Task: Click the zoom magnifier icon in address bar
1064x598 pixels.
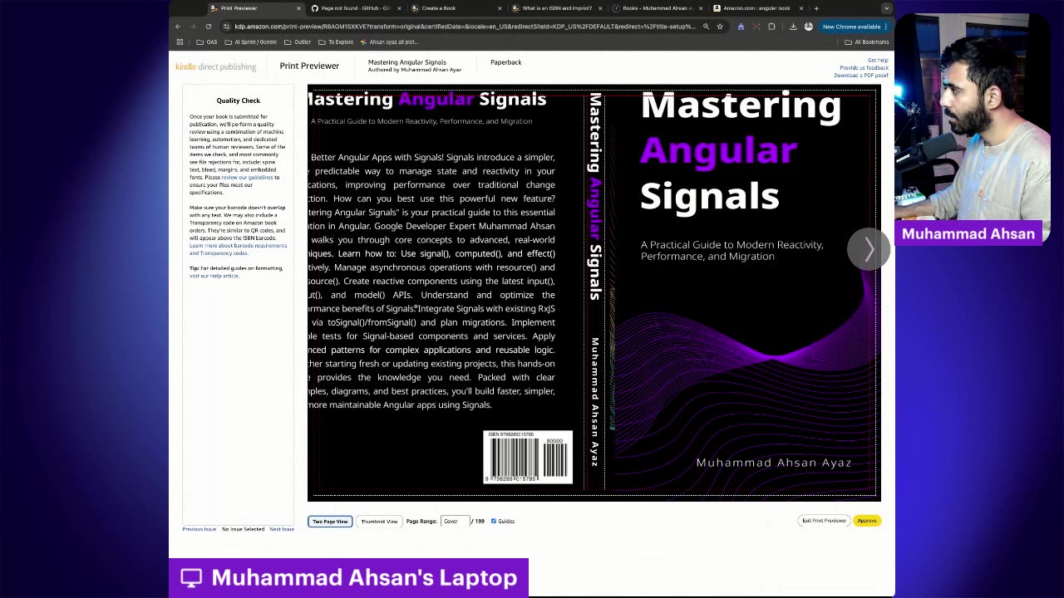Action: point(706,27)
